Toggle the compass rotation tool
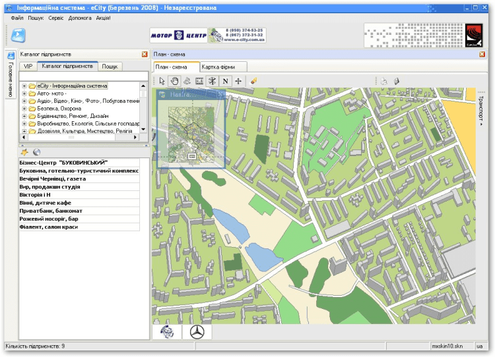The image size is (495, 357). tap(213, 81)
